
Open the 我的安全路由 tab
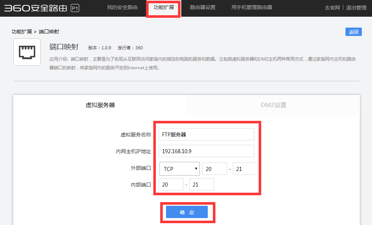coord(122,8)
